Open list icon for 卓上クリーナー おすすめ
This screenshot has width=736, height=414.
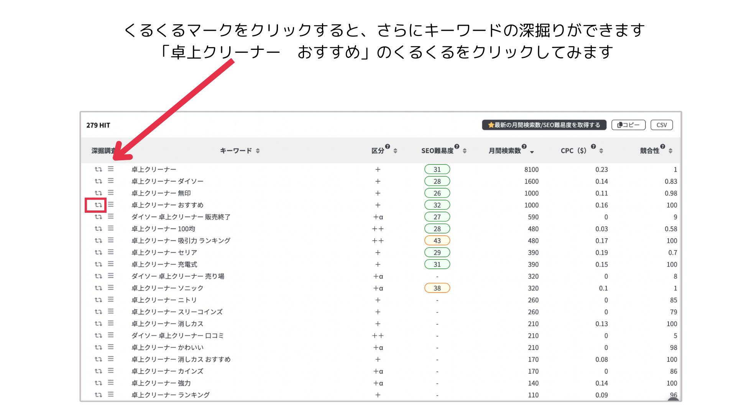coord(111,205)
